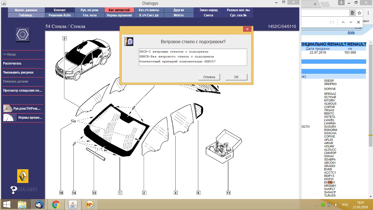Open the Нормы времени tab in the top bar
Screen dimensions: 373x210
pyautogui.click(x=119, y=15)
